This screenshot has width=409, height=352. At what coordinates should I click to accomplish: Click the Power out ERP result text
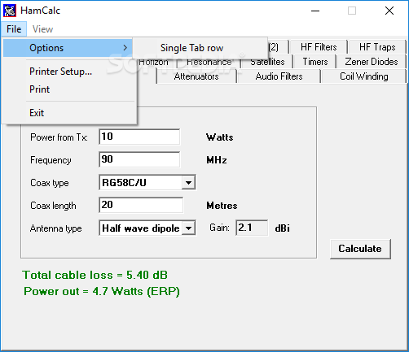tap(102, 292)
